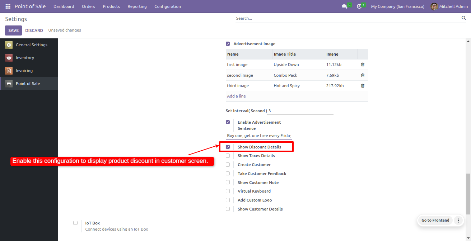This screenshot has height=241, width=471.
Task: Check Add Custom Logo
Action: point(228,200)
